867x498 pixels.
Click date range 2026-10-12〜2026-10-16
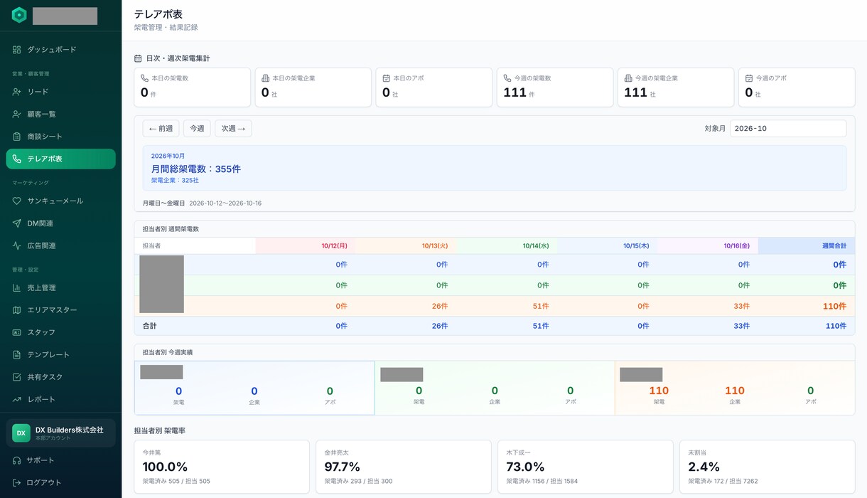click(x=225, y=203)
